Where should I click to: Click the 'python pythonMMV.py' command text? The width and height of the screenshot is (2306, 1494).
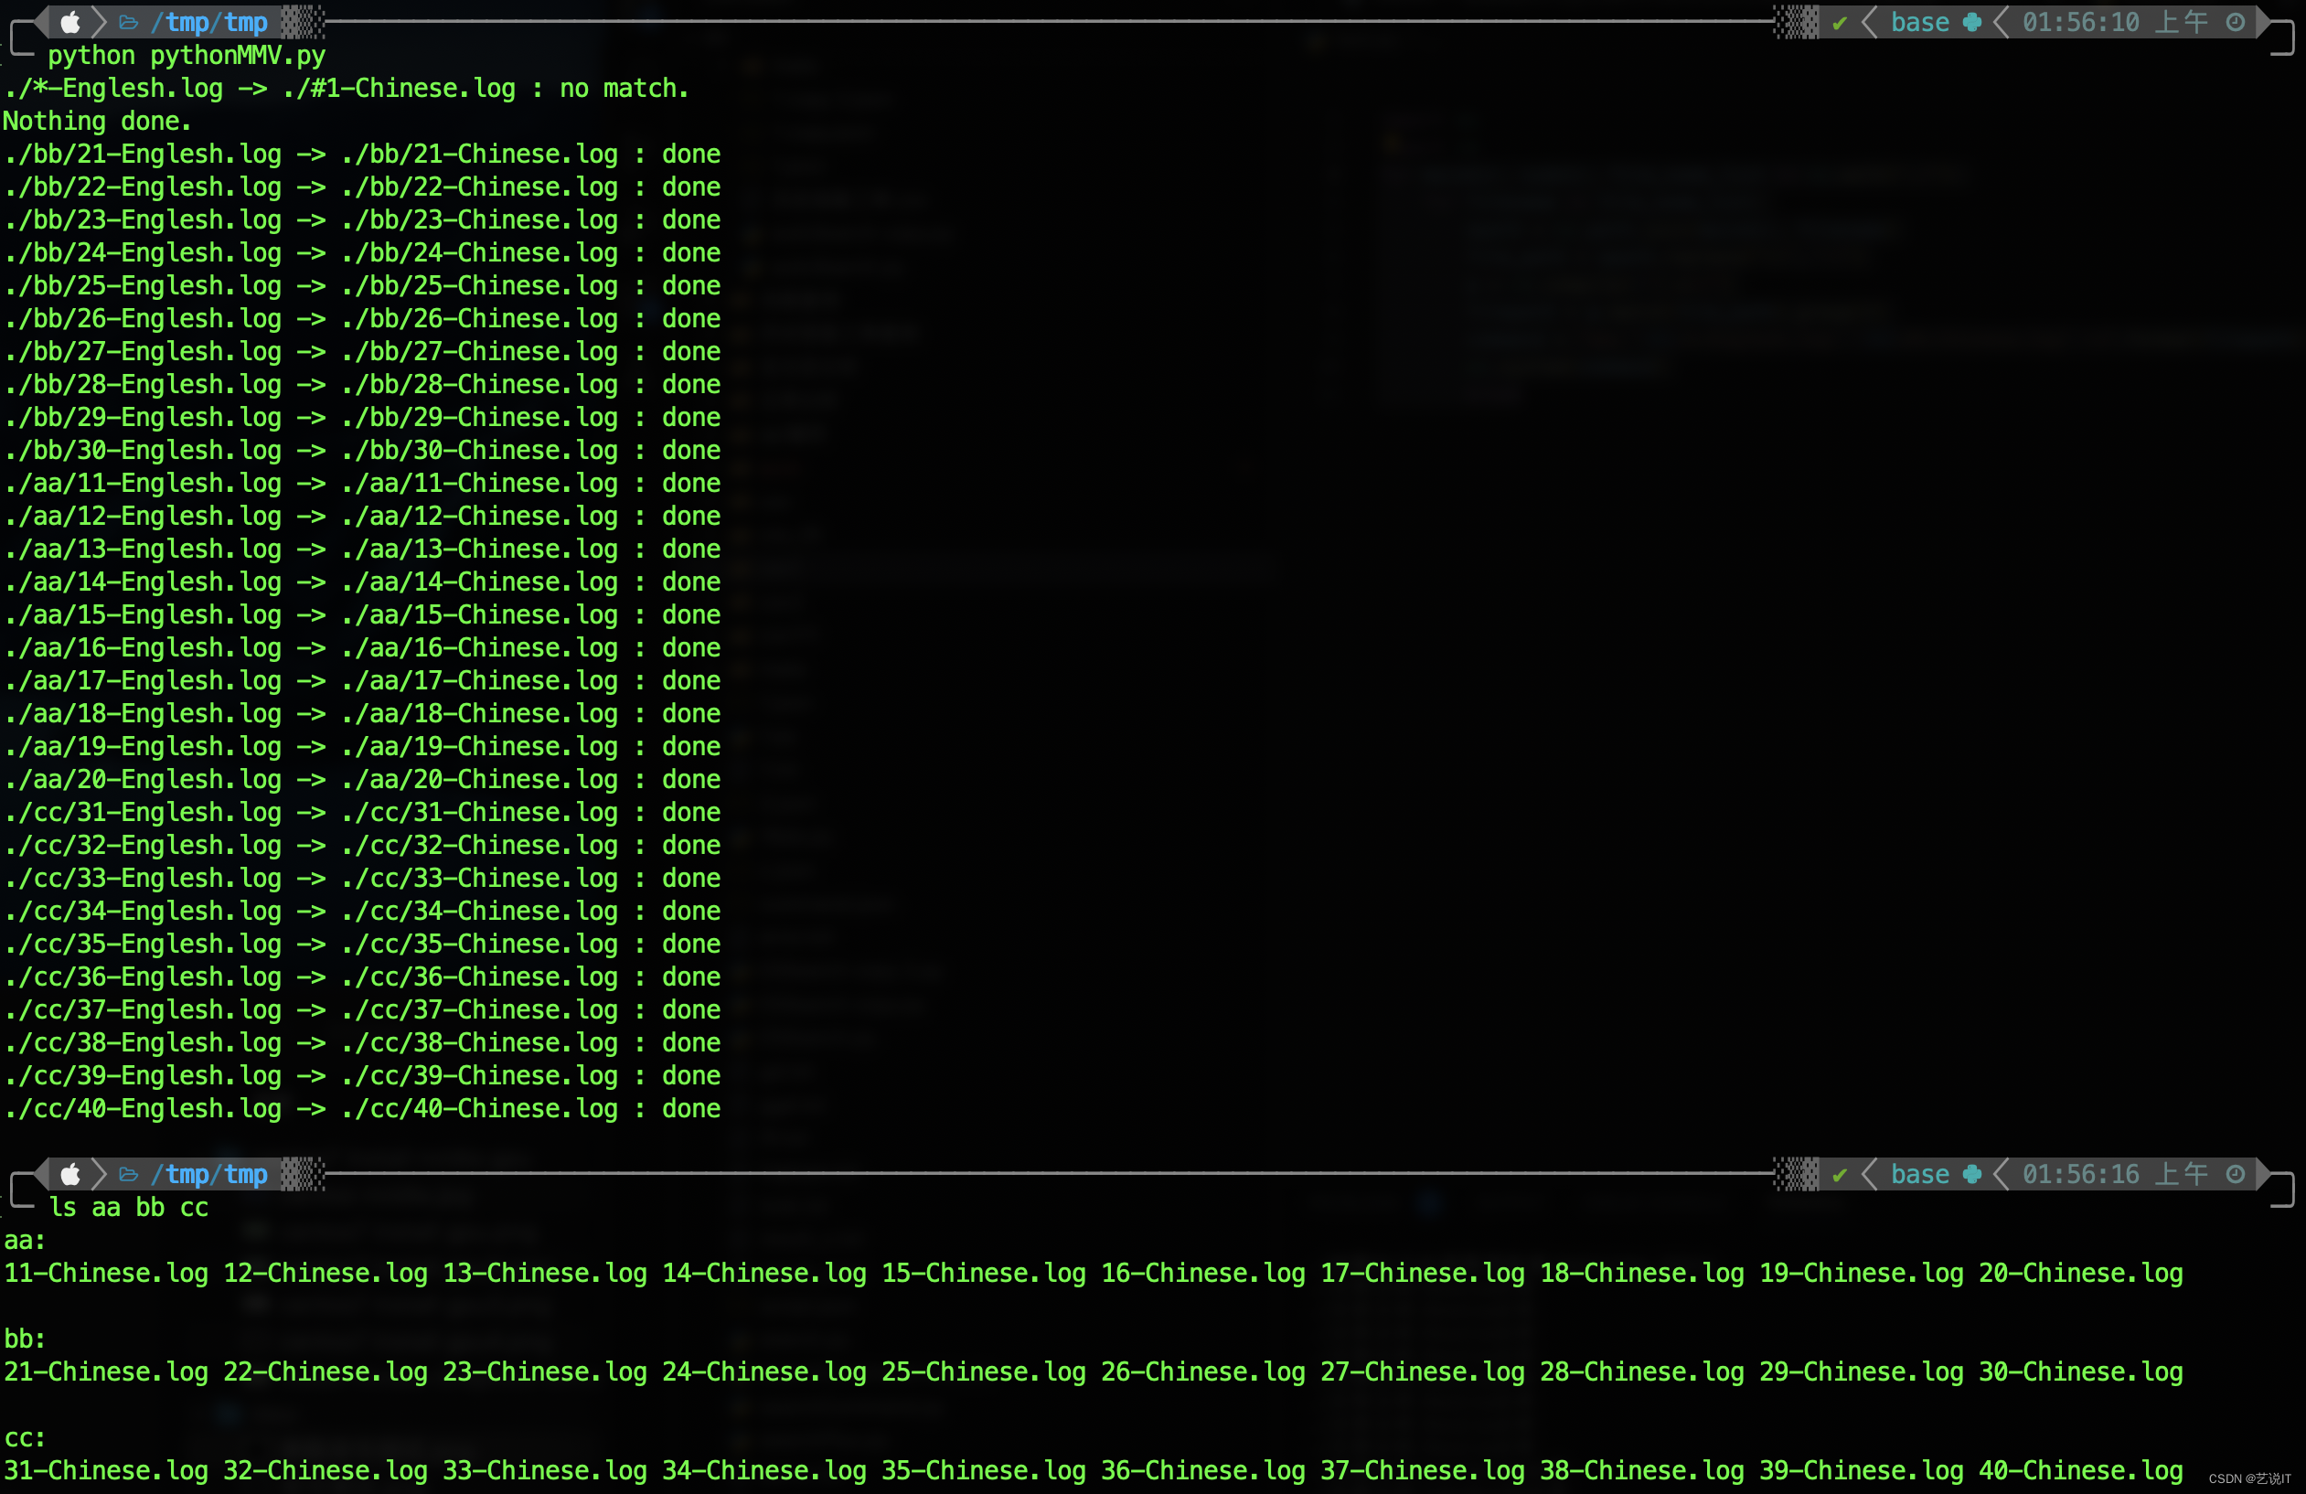point(186,55)
